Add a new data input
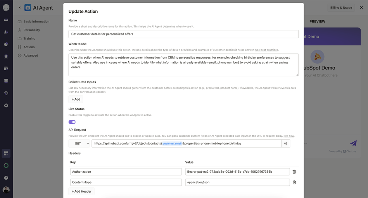368x198 pixels. pos(76,99)
